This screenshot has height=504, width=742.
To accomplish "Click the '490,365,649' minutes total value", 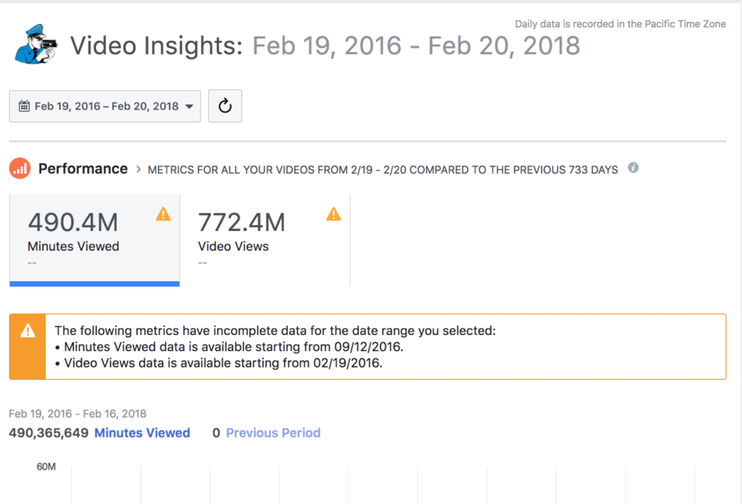I will pyautogui.click(x=49, y=433).
